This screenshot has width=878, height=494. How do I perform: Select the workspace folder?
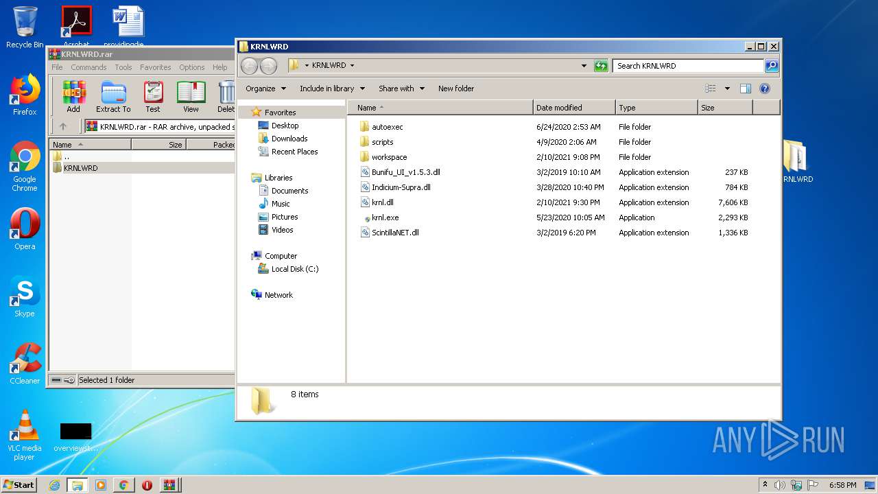(389, 157)
